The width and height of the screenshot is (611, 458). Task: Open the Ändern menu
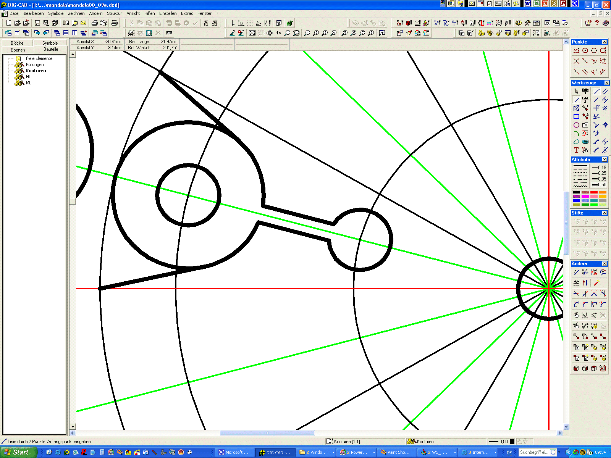(96, 13)
